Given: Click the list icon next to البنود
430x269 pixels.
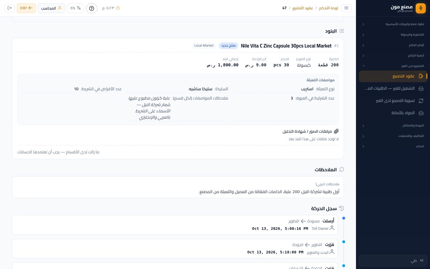Looking at the screenshot, I should [342, 31].
